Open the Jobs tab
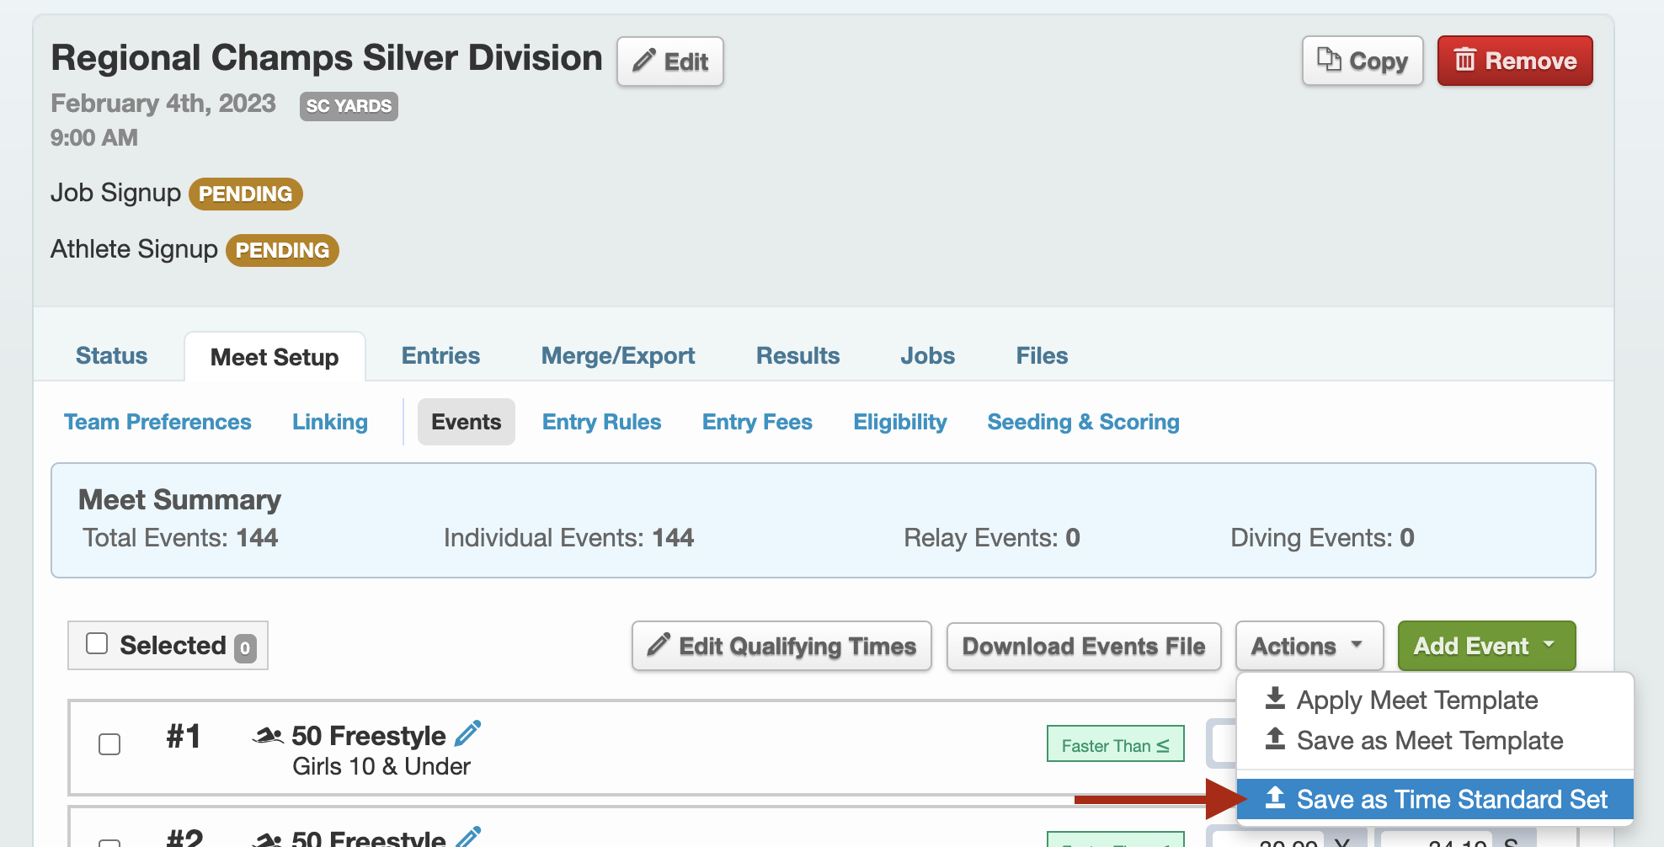The width and height of the screenshot is (1664, 847). (x=927, y=355)
